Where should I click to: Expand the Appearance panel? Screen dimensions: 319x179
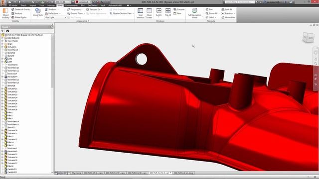pos(83,21)
